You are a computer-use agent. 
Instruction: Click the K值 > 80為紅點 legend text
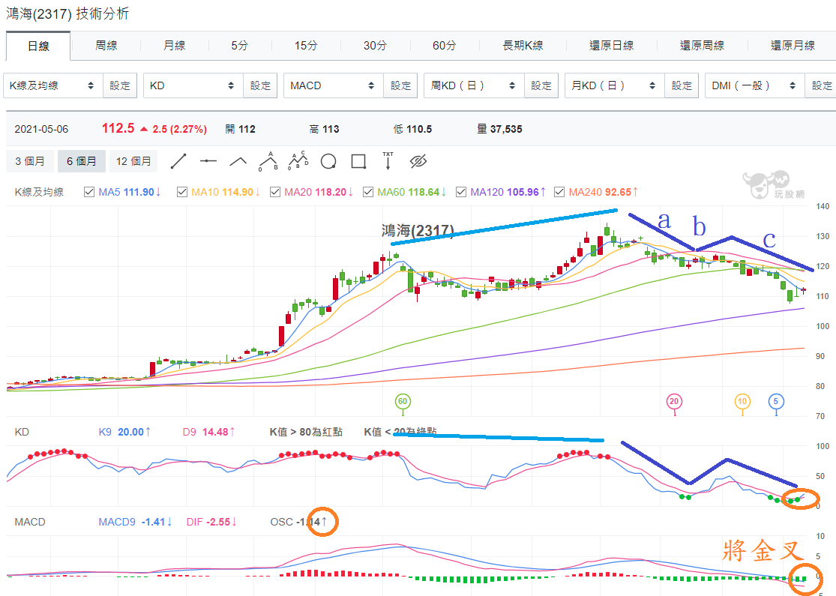(x=306, y=432)
